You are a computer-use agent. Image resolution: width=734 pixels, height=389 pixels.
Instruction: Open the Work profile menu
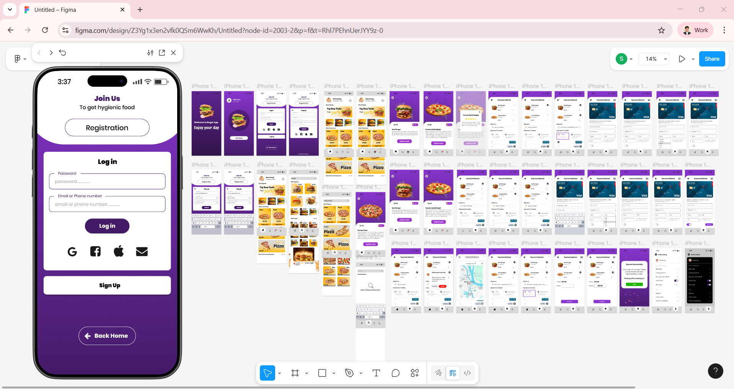[696, 30]
